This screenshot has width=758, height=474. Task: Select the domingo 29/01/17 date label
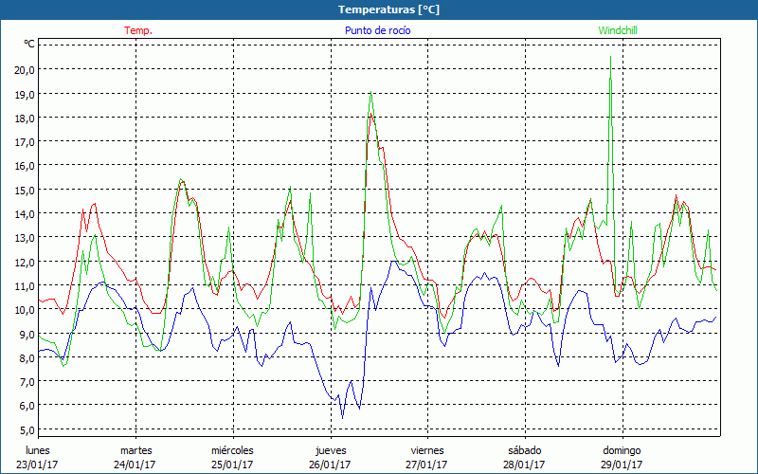pos(622,457)
